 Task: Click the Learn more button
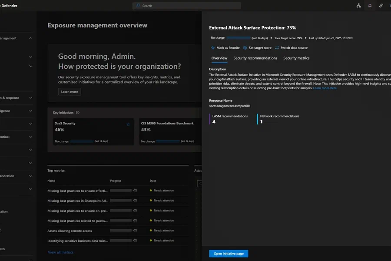70,92
